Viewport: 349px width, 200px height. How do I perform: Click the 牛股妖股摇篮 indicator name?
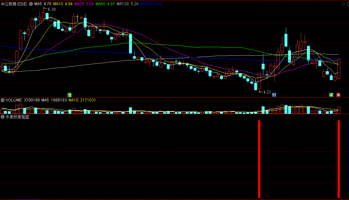[17, 117]
